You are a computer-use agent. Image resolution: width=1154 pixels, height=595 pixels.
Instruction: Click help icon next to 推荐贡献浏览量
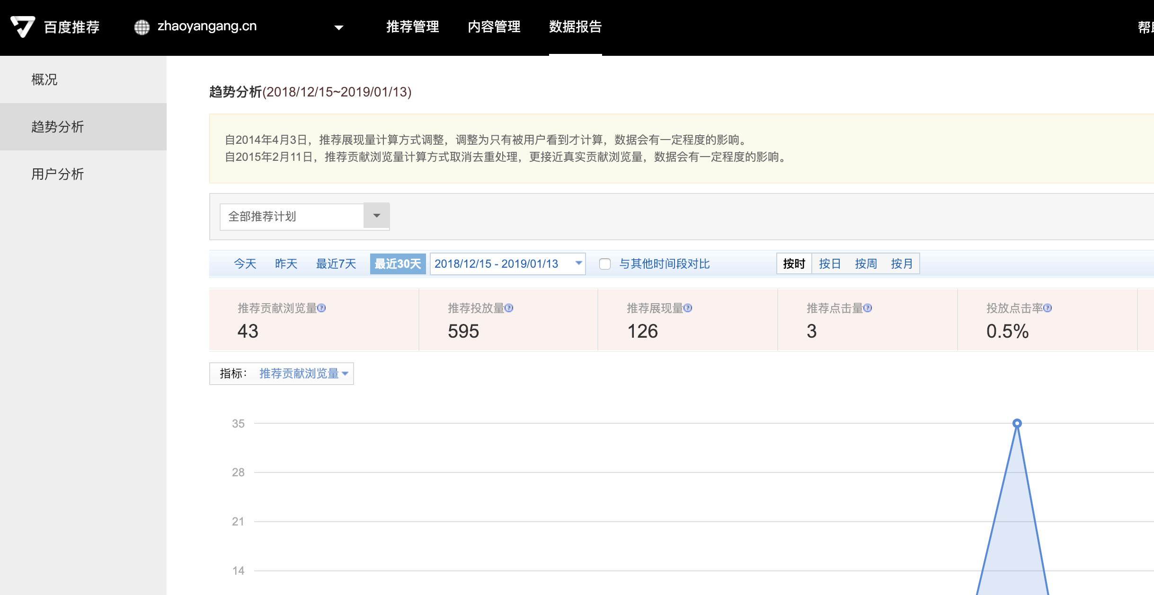pyautogui.click(x=321, y=308)
